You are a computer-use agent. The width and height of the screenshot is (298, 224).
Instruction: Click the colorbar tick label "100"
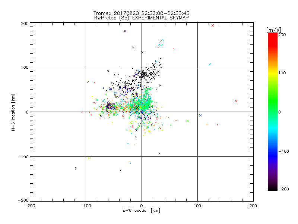pyautogui.click(x=282, y=73)
